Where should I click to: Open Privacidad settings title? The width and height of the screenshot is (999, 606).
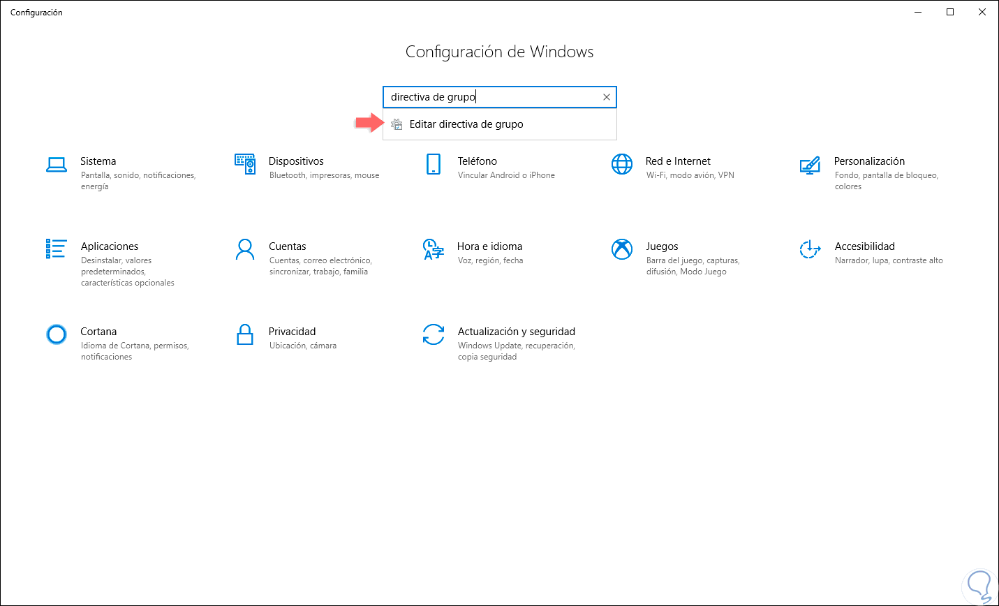click(x=292, y=332)
